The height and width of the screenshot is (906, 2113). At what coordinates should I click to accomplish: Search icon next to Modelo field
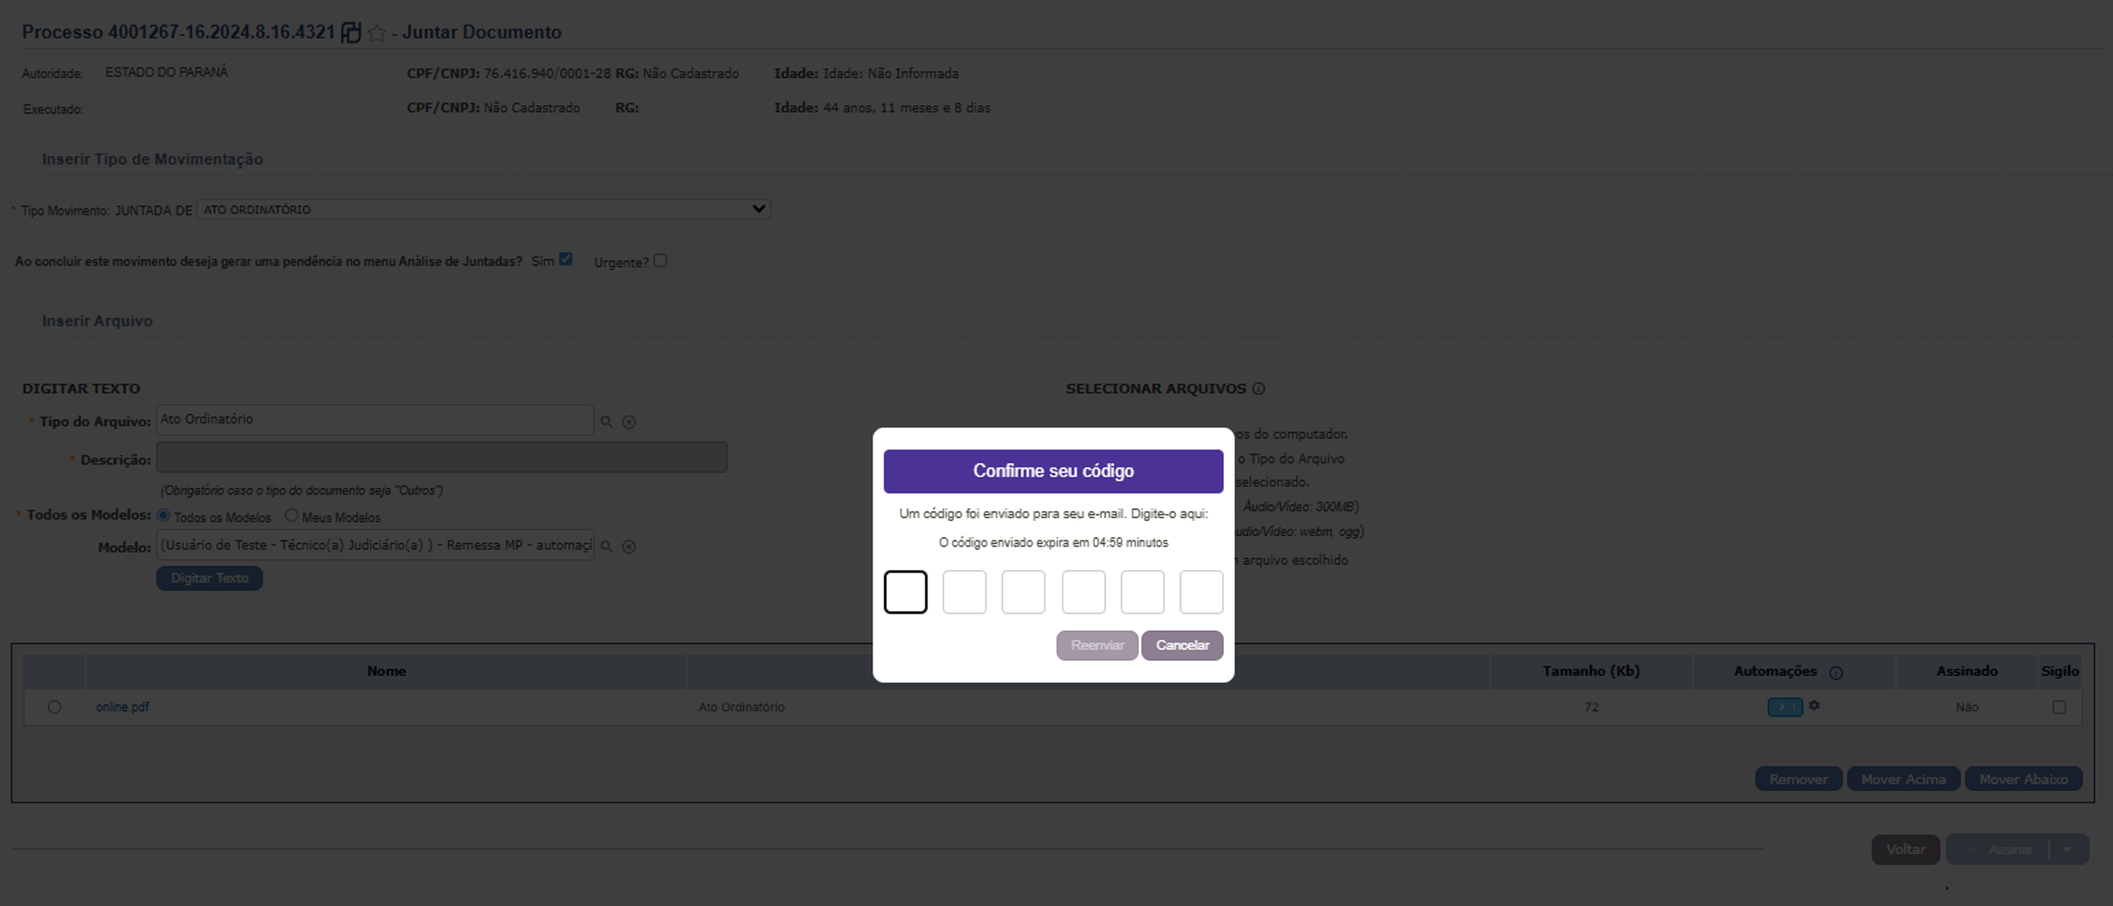(x=606, y=546)
